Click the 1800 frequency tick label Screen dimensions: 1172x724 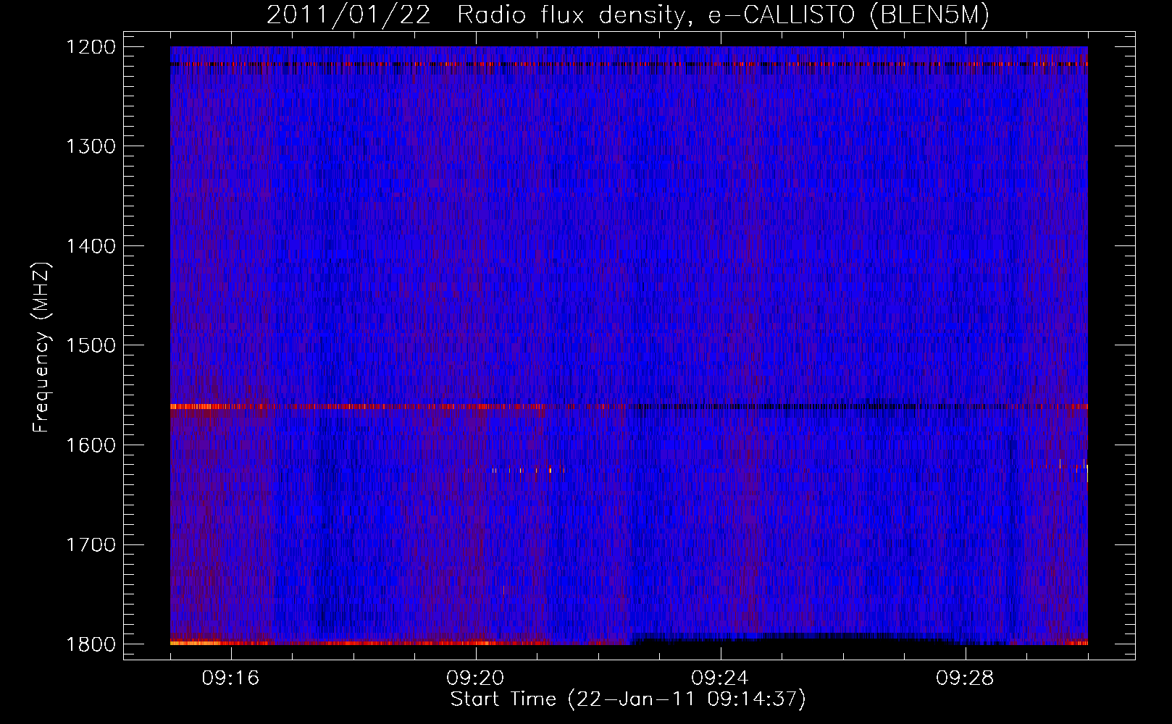tap(91, 644)
